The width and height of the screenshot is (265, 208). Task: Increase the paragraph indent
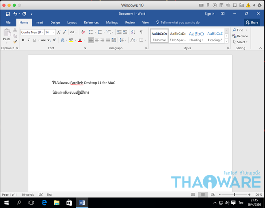click(125, 32)
